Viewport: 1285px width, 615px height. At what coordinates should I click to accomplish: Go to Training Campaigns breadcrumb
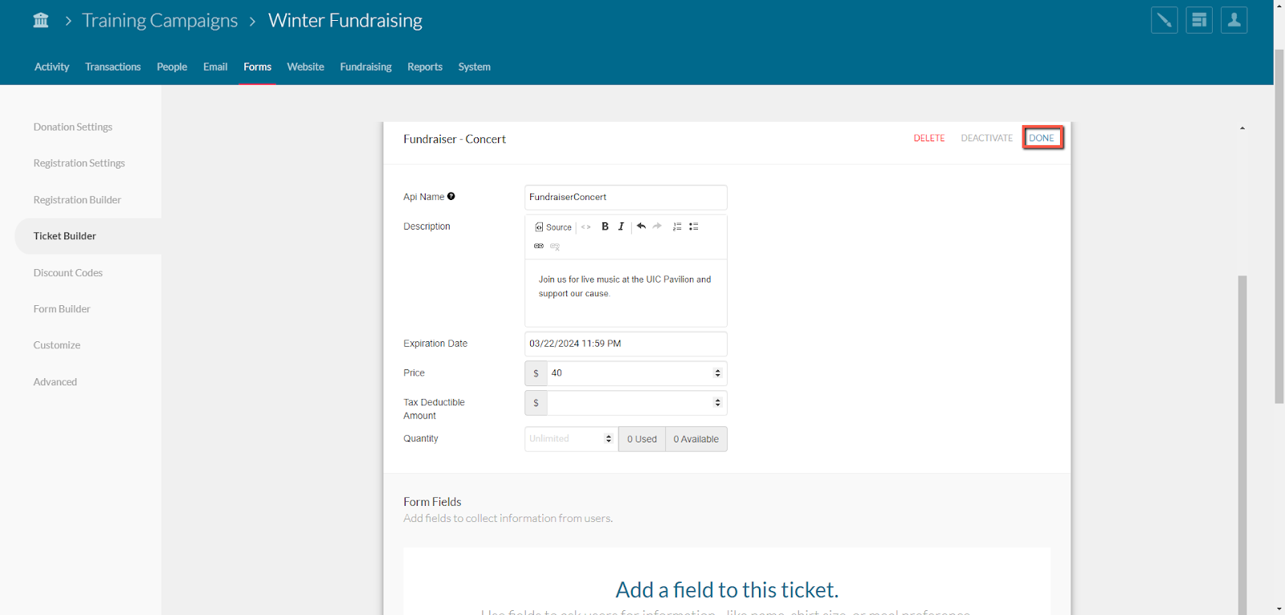pyautogui.click(x=160, y=21)
